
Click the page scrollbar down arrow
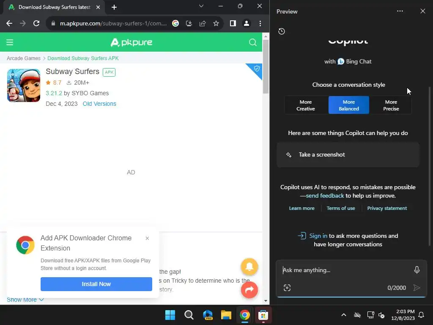[266, 301]
